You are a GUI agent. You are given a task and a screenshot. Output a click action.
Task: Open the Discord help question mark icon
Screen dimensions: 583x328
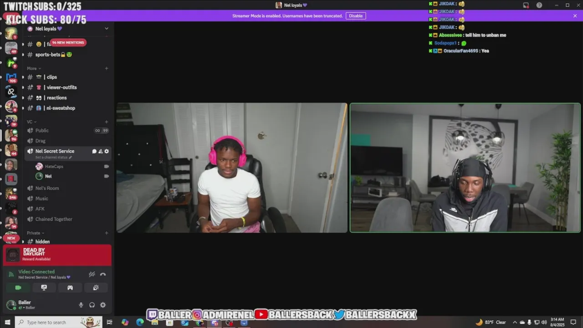click(x=539, y=5)
